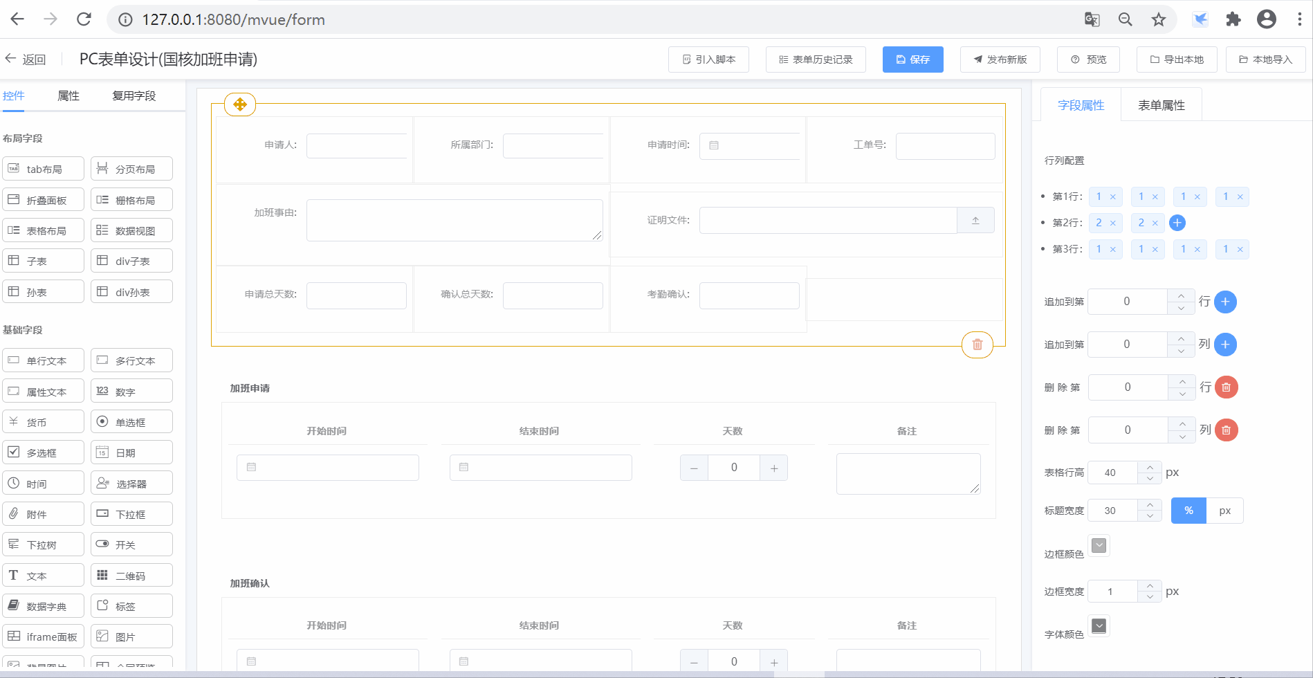The width and height of the screenshot is (1313, 678).
Task: Click the 发布新版 button
Action: (x=1000, y=59)
